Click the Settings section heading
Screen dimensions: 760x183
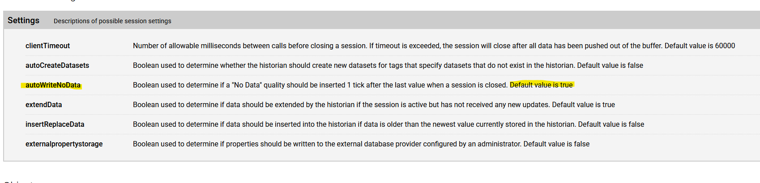tap(23, 21)
